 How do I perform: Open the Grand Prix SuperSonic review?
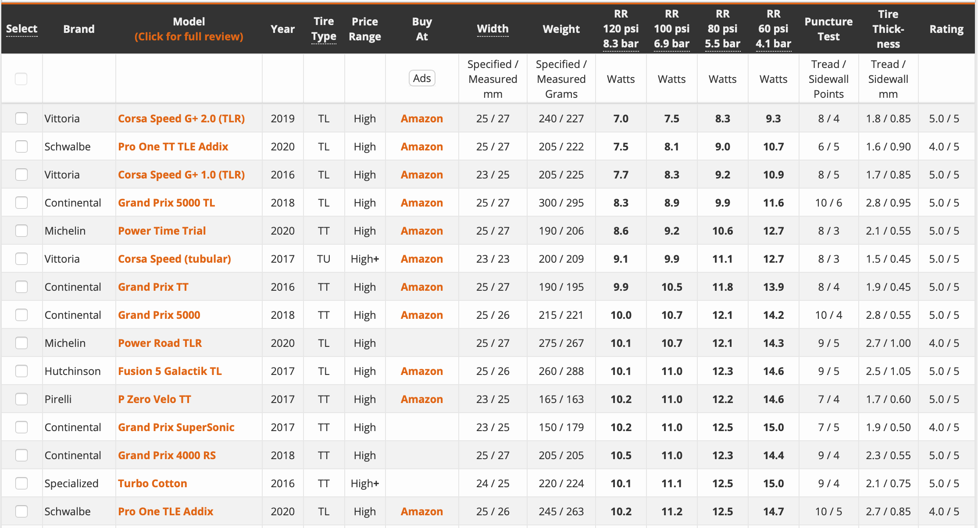pos(176,427)
